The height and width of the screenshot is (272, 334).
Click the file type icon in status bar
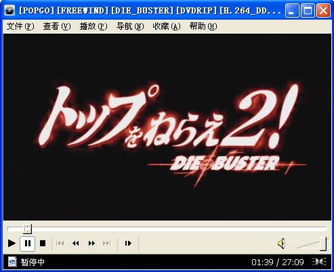12,262
